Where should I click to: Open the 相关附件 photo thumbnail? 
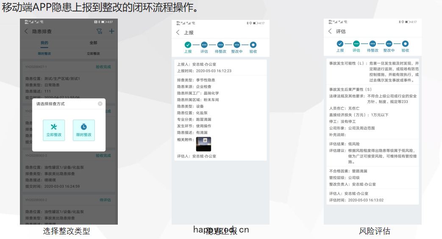click(x=203, y=144)
